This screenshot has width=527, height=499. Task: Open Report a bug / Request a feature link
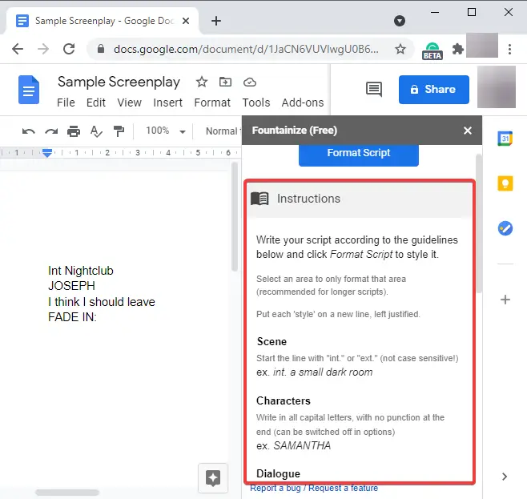(314, 488)
